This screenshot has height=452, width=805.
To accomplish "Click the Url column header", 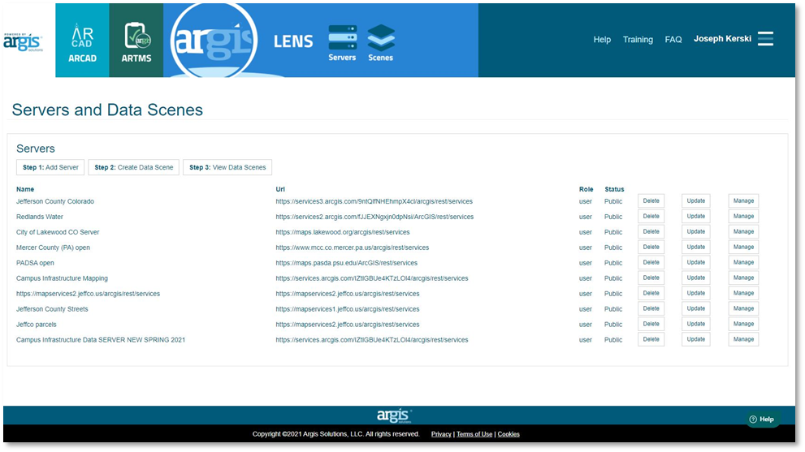I will (280, 189).
